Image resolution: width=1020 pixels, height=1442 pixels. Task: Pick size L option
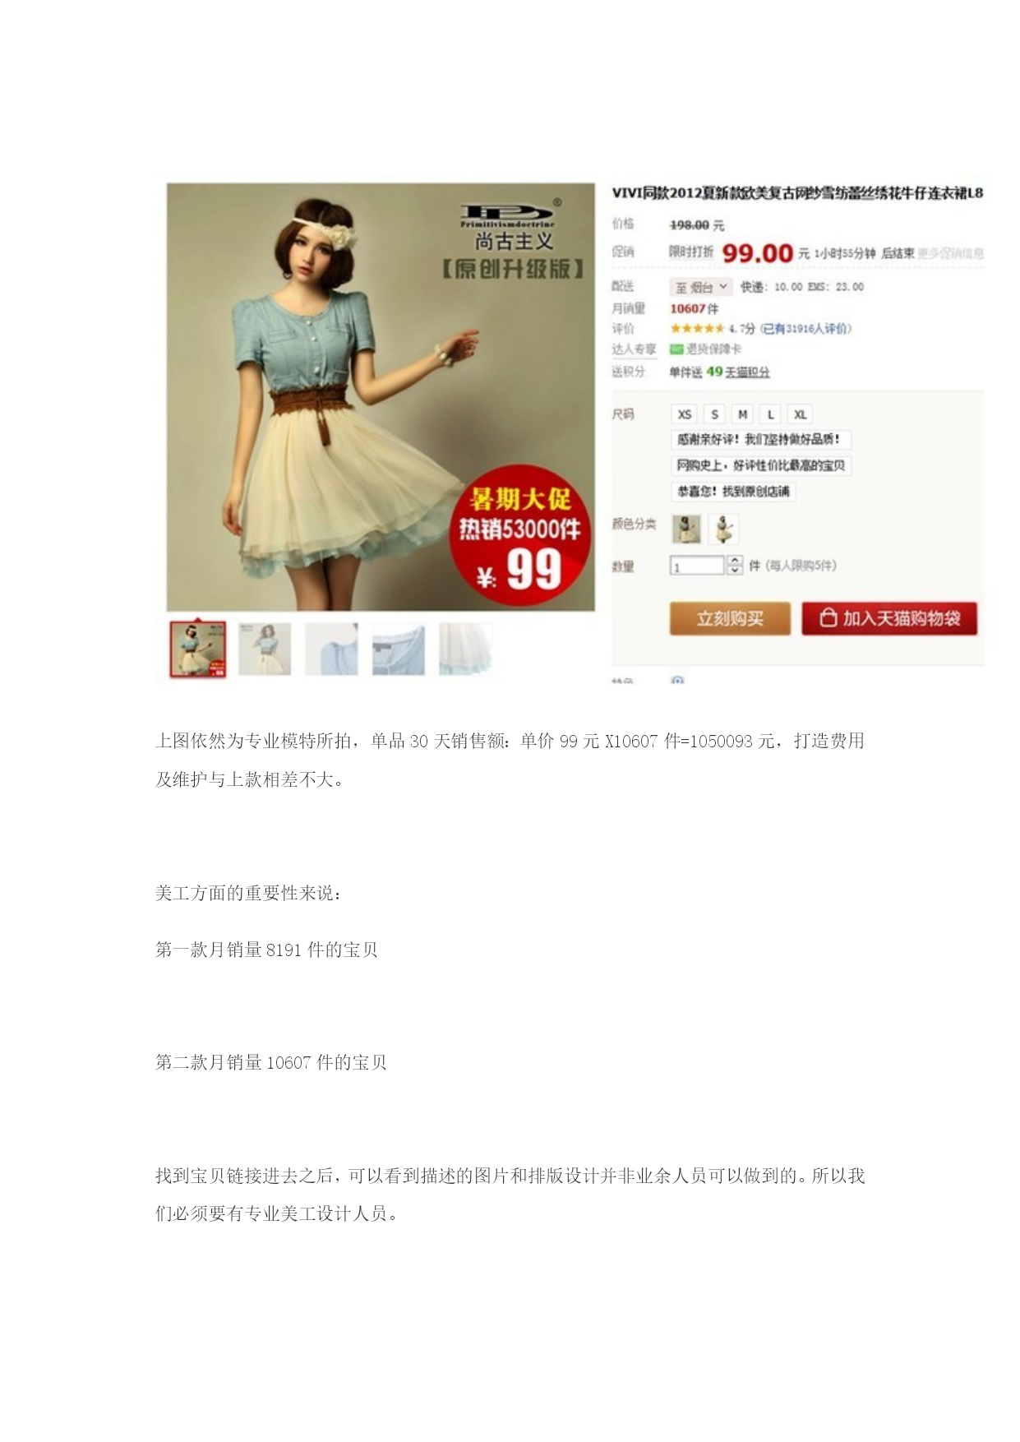point(770,414)
